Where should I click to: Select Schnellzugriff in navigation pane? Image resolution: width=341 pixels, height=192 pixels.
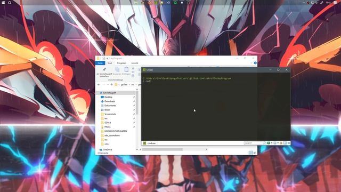109,93
